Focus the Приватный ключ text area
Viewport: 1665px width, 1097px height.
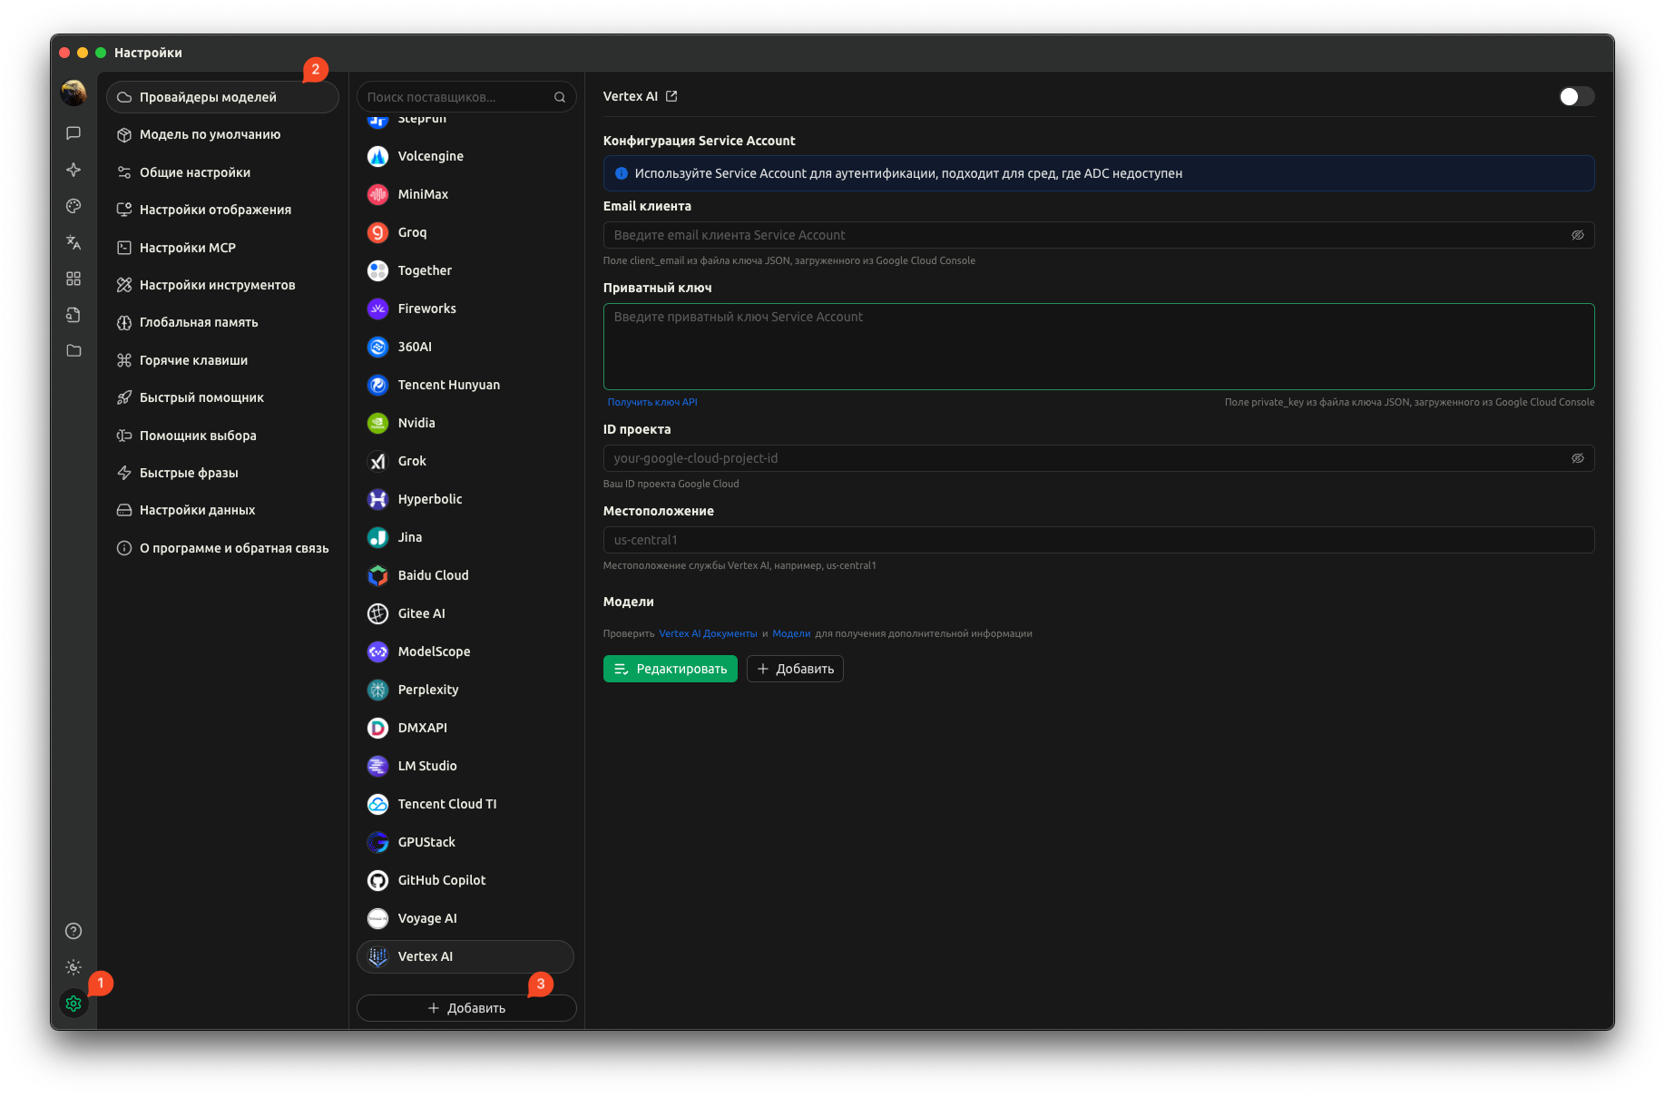[1098, 347]
